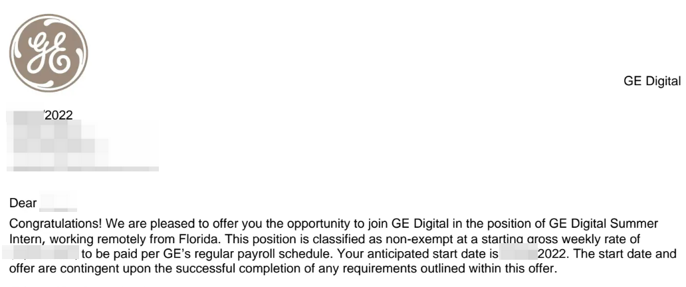This screenshot has height=287, width=686.
Task: Click the /2022 date at top left
Action: point(58,116)
